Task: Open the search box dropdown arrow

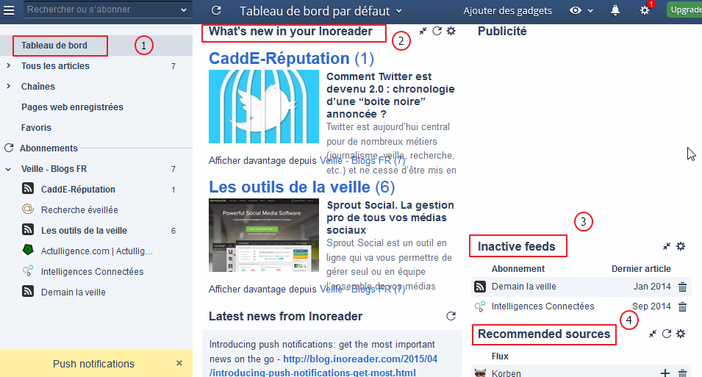Action: tap(184, 10)
